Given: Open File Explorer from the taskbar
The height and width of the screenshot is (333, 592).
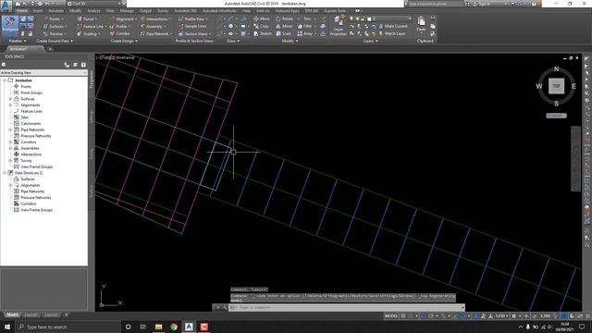Looking at the screenshot, I should click(158, 327).
